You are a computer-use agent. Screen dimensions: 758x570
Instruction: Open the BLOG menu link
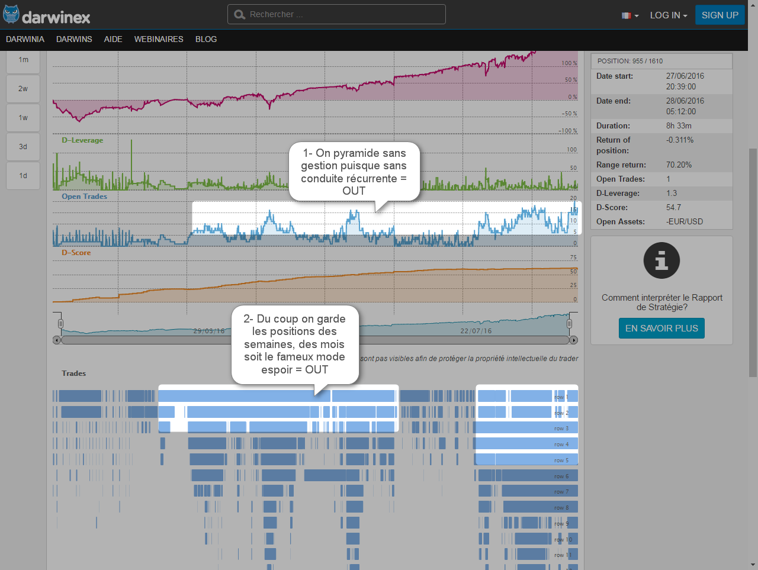coord(206,39)
